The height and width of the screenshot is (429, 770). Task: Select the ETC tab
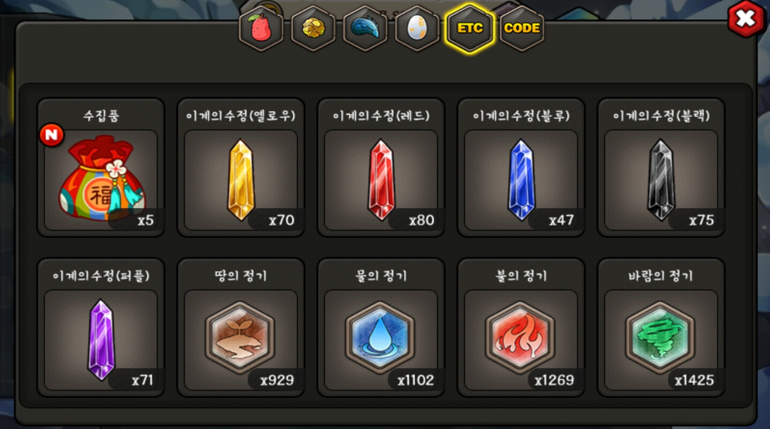[470, 28]
